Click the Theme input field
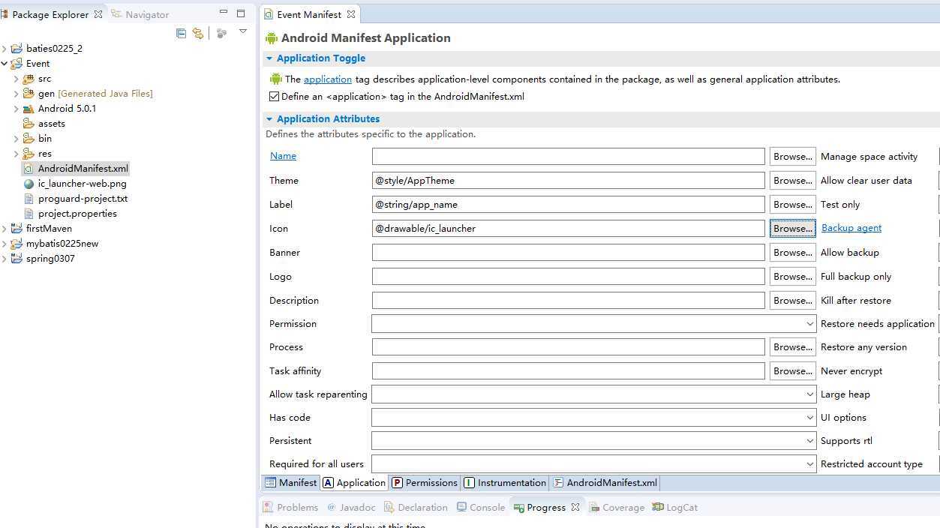 (568, 181)
